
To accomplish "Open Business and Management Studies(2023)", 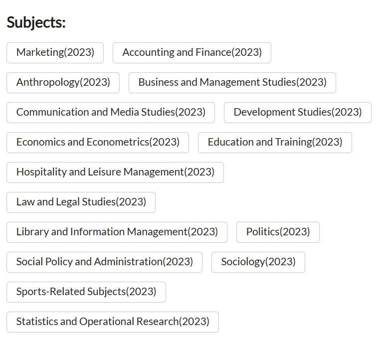I will tap(232, 83).
